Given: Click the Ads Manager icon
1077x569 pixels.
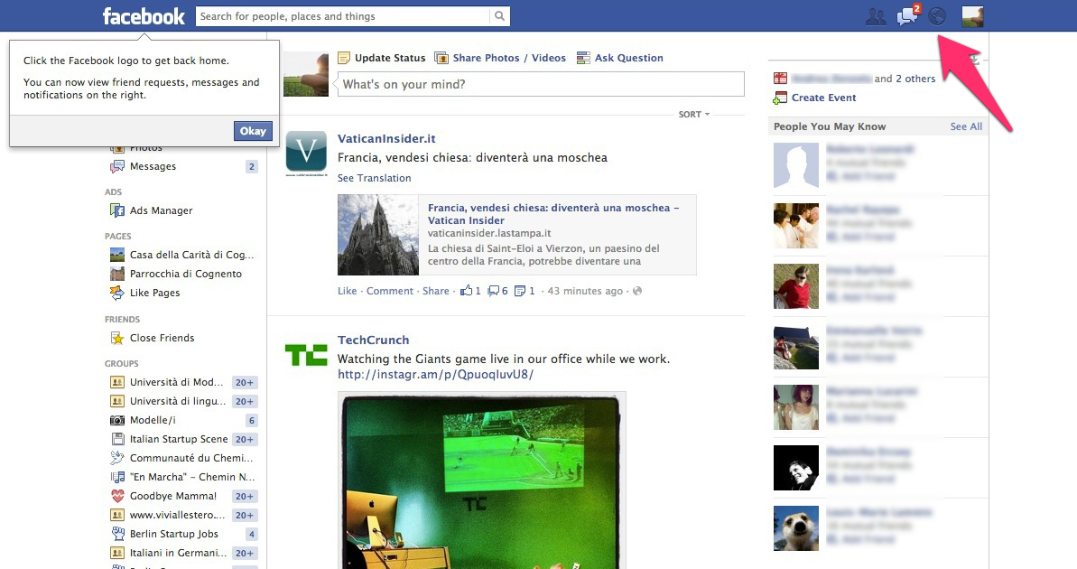Looking at the screenshot, I should [x=117, y=210].
